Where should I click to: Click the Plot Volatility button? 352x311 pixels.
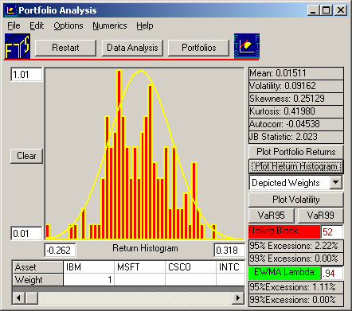point(296,200)
